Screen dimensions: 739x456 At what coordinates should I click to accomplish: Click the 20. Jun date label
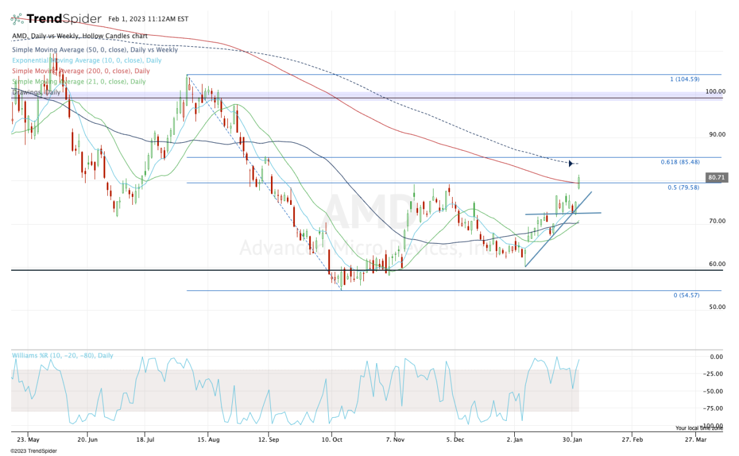coord(89,439)
